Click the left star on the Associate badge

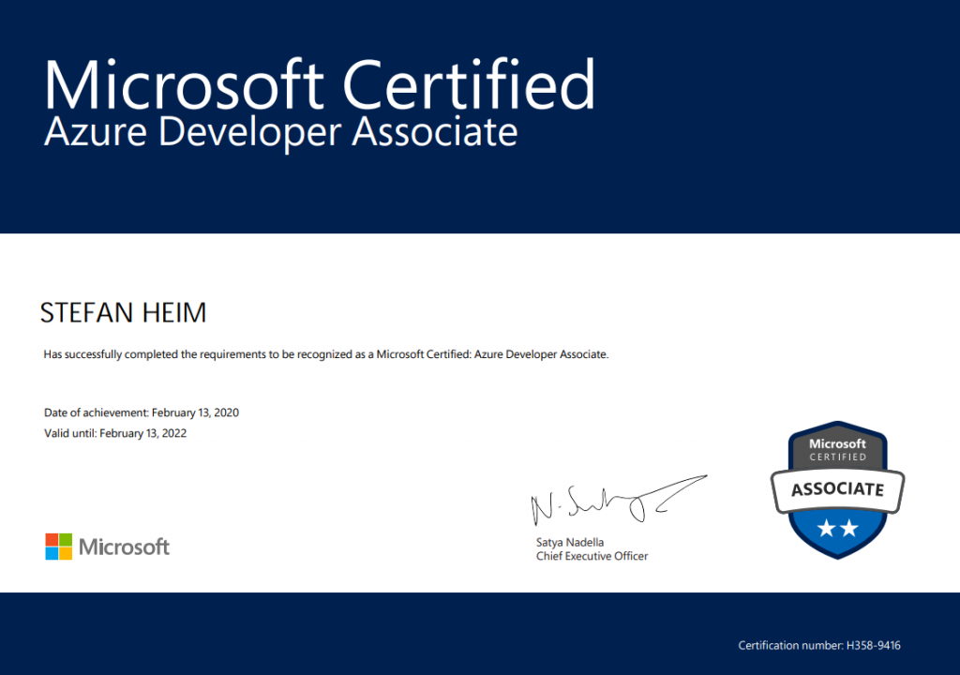click(x=827, y=528)
